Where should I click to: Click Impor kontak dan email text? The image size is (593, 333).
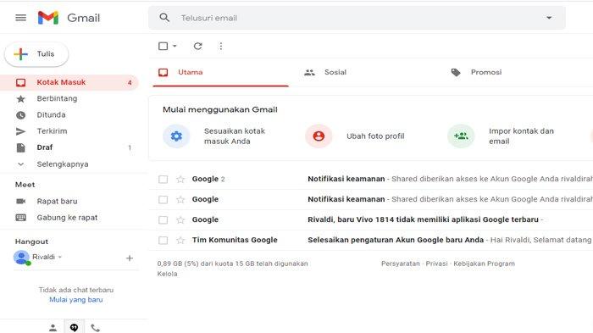click(521, 136)
